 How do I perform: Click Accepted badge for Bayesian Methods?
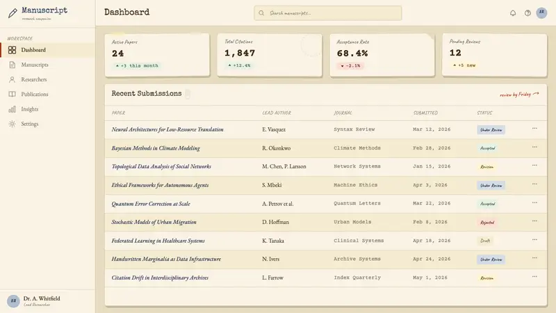coord(488,148)
